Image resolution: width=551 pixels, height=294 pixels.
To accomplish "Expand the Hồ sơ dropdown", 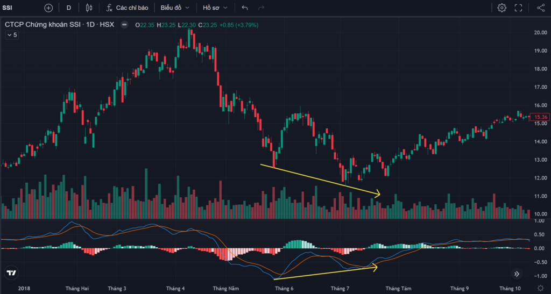I will (215, 8).
